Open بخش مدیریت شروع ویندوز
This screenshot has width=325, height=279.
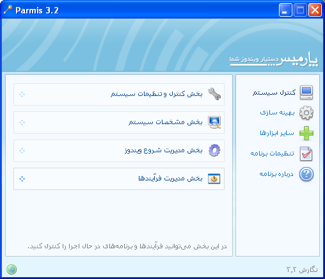tap(119, 150)
